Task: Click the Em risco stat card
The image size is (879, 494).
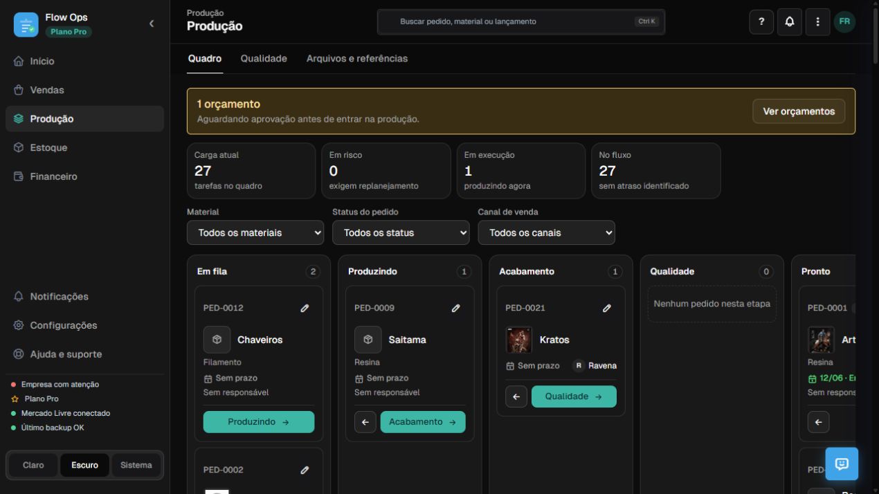Action: (x=386, y=171)
